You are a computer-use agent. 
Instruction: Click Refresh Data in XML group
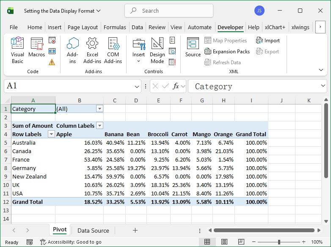point(223,63)
